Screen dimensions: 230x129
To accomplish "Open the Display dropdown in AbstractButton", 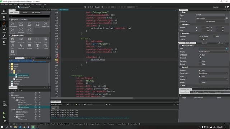I will pyautogui.click(x=213, y=52).
